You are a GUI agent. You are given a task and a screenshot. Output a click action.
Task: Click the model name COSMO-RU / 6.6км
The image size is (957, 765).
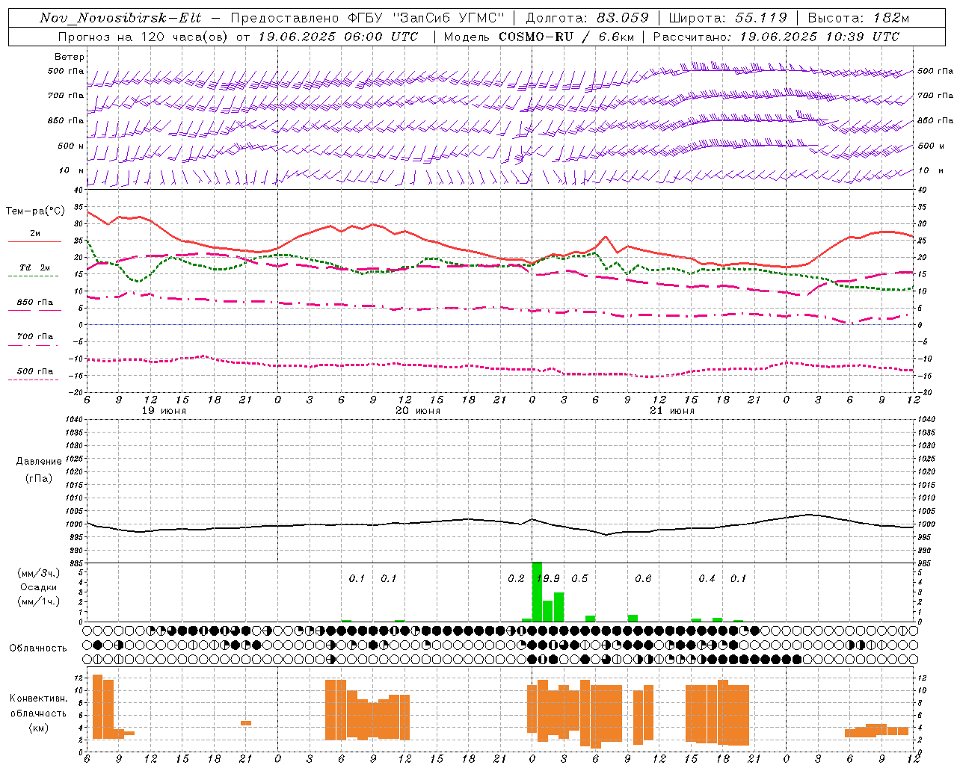coord(566,37)
